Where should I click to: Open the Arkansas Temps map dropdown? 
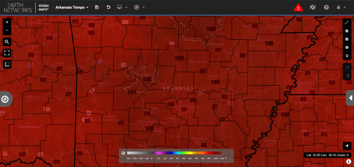click(72, 7)
